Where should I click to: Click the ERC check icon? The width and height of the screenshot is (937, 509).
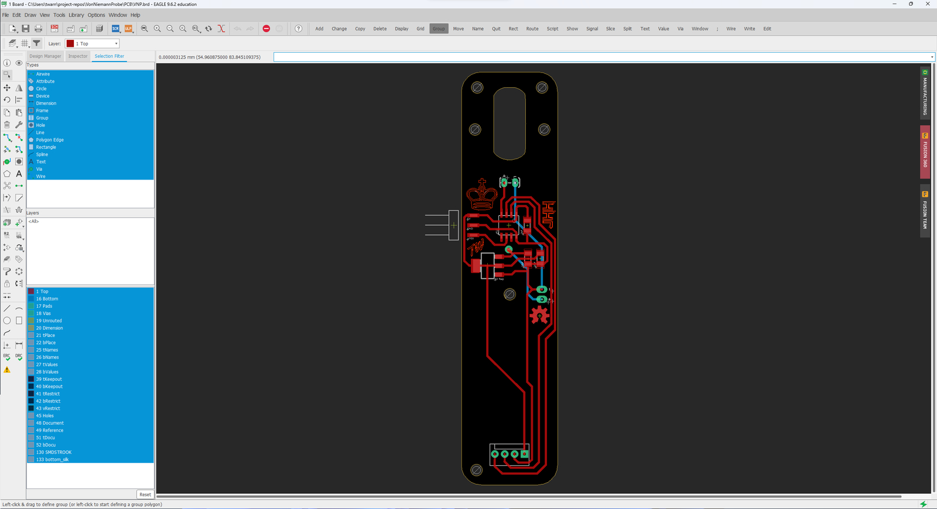[7, 356]
